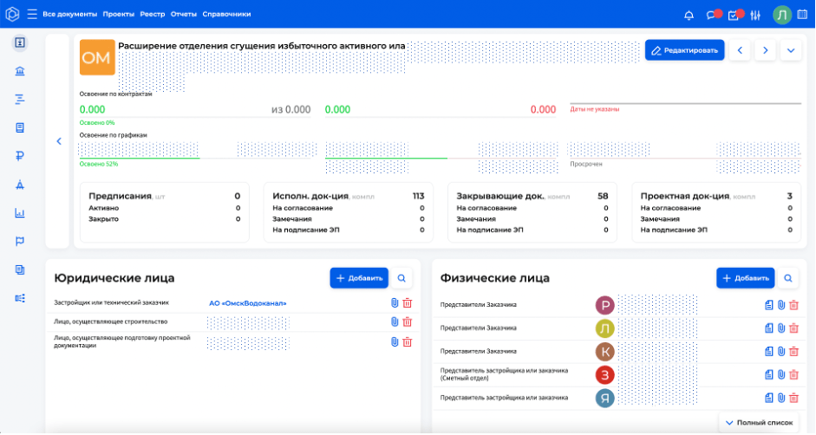816x435 pixels.
Task: Click Добавить in Юридические лица panel
Action: click(359, 278)
